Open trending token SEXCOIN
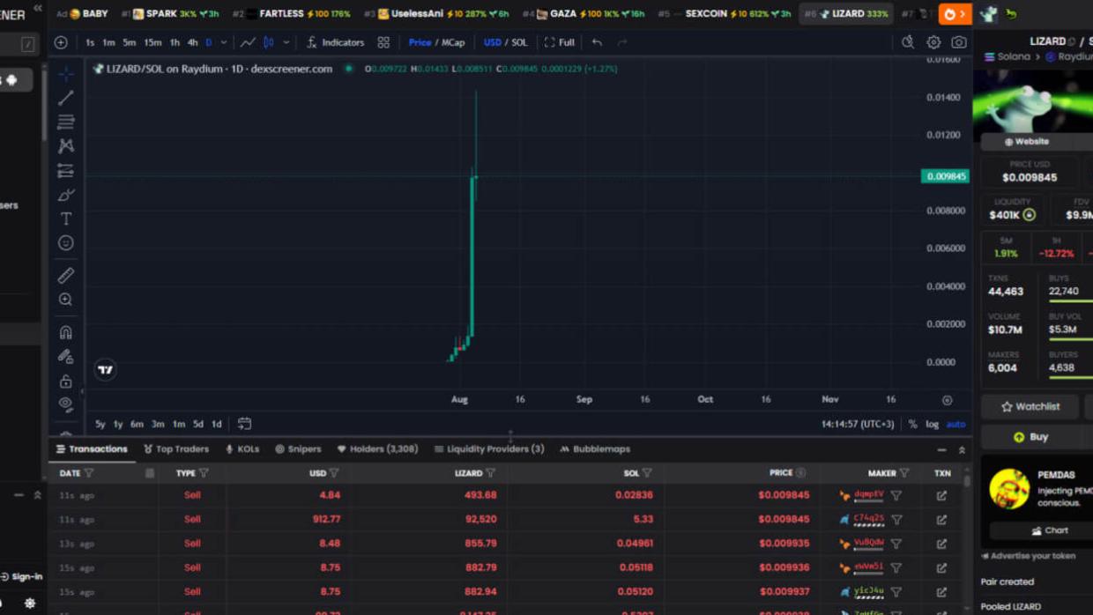Viewport: 1093px width, 615px height. pyautogui.click(x=724, y=14)
